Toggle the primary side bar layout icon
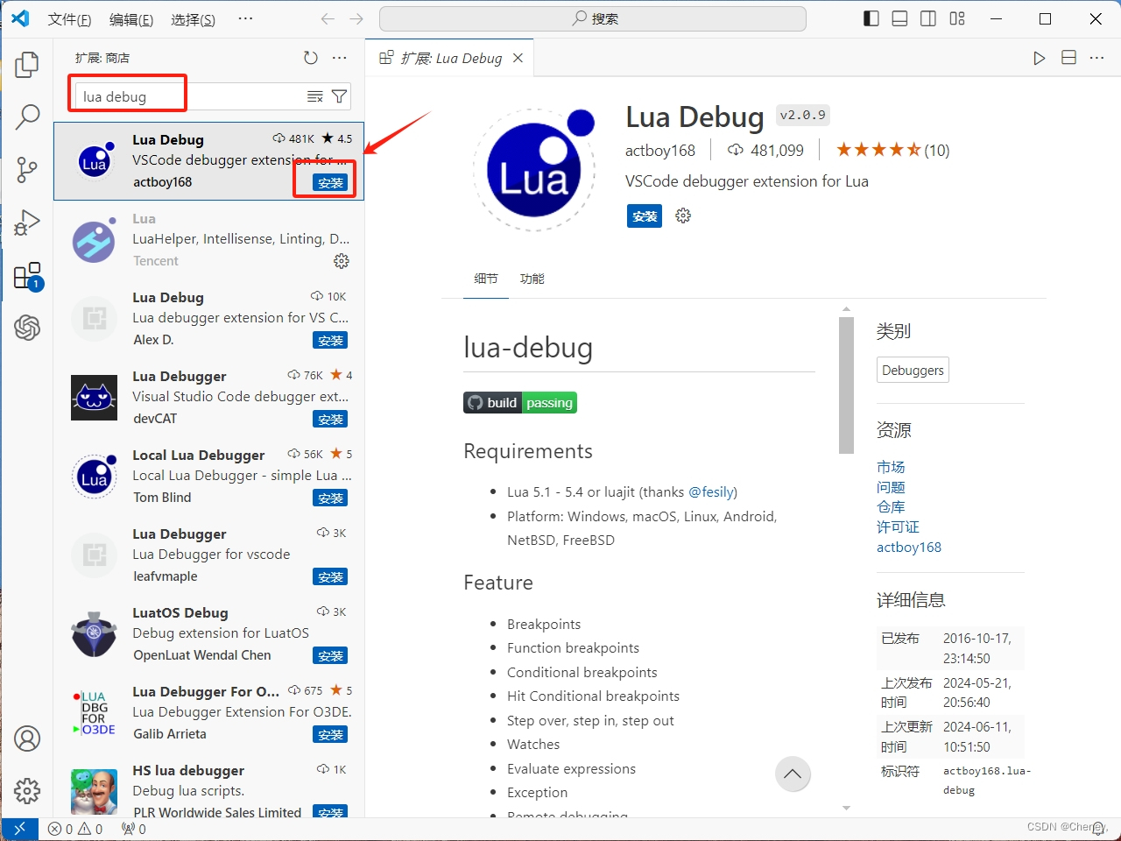The height and width of the screenshot is (841, 1121). 871,18
